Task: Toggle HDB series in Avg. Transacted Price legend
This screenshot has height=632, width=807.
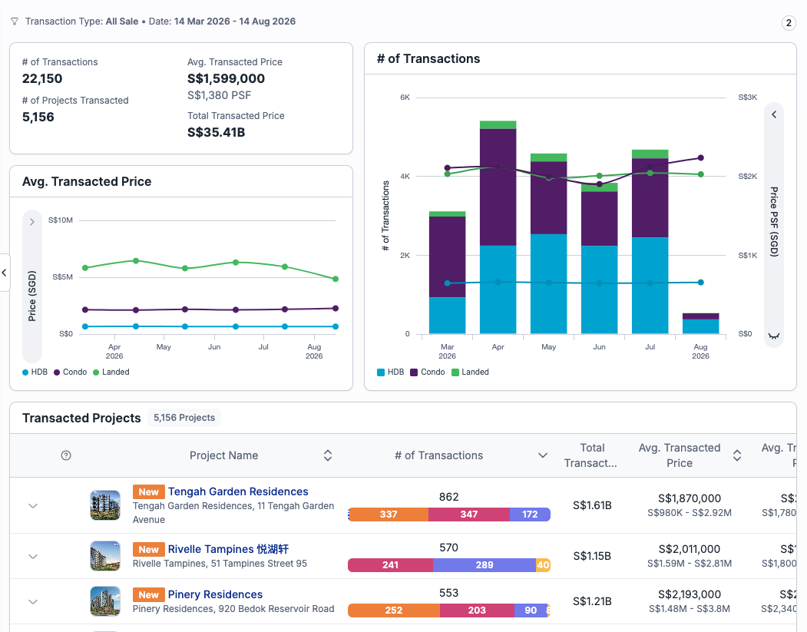Action: [35, 372]
